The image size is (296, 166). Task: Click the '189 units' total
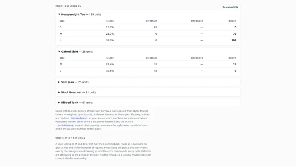[x=95, y=14]
